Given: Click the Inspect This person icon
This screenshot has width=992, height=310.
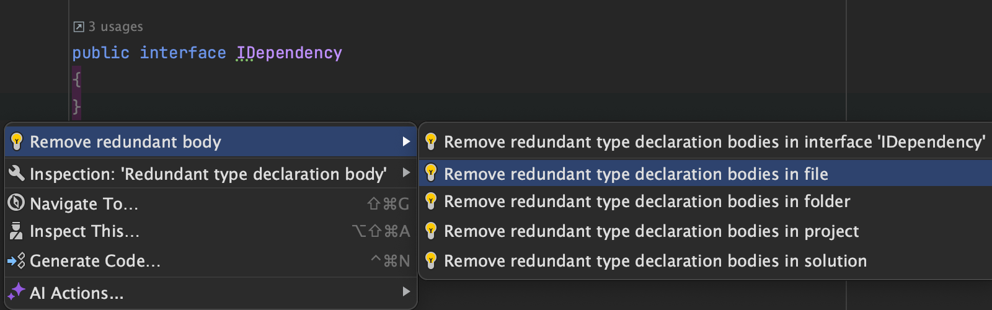Looking at the screenshot, I should pos(17,231).
